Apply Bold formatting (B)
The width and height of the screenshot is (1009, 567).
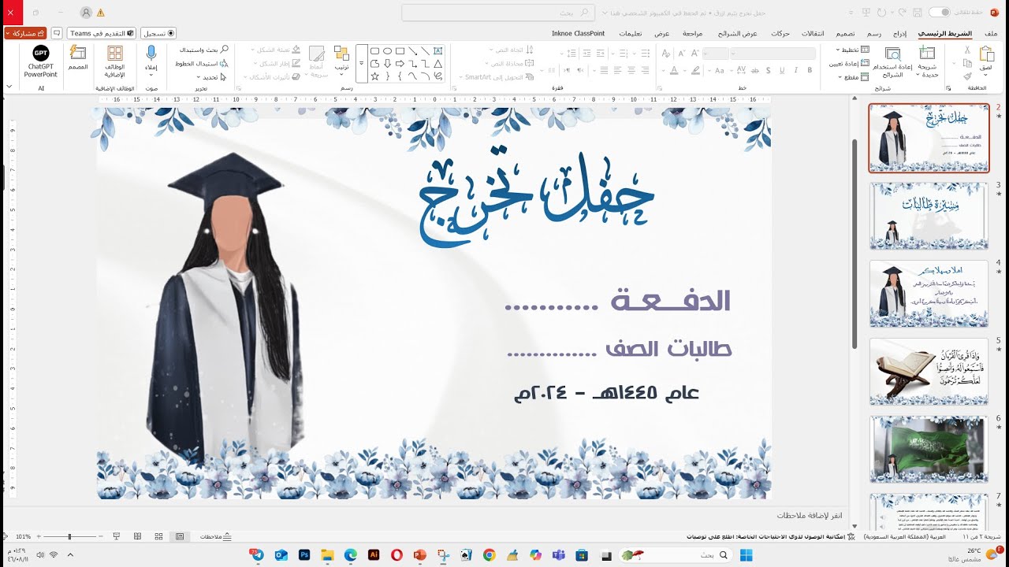point(810,70)
